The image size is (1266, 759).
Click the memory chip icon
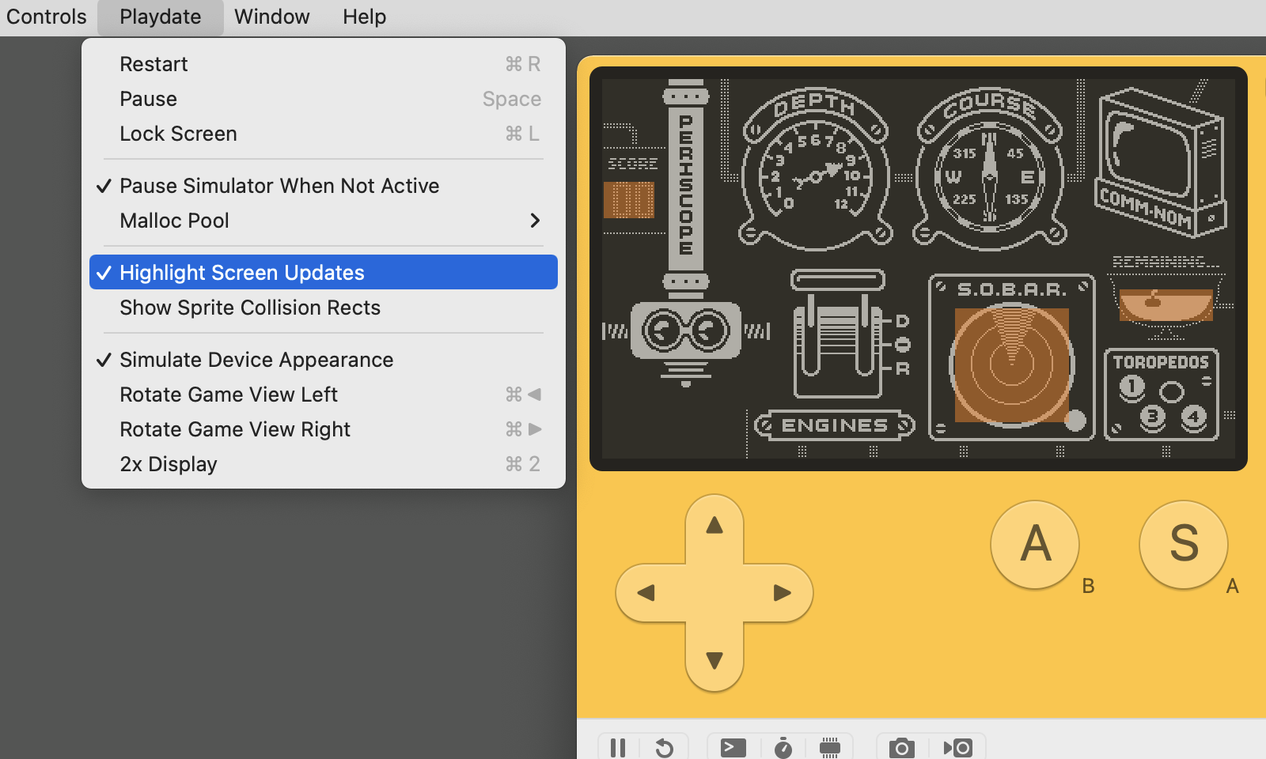(829, 747)
